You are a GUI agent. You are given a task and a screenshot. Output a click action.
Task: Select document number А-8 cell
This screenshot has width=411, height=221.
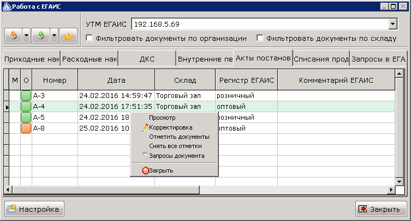coord(55,128)
